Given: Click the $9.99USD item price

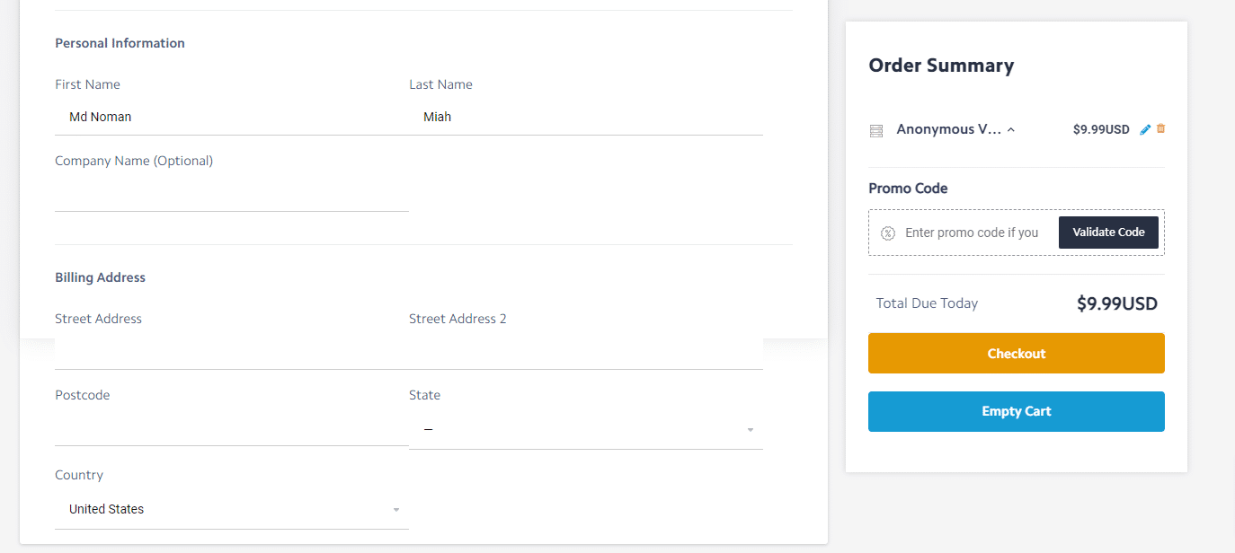Looking at the screenshot, I should pyautogui.click(x=1101, y=129).
